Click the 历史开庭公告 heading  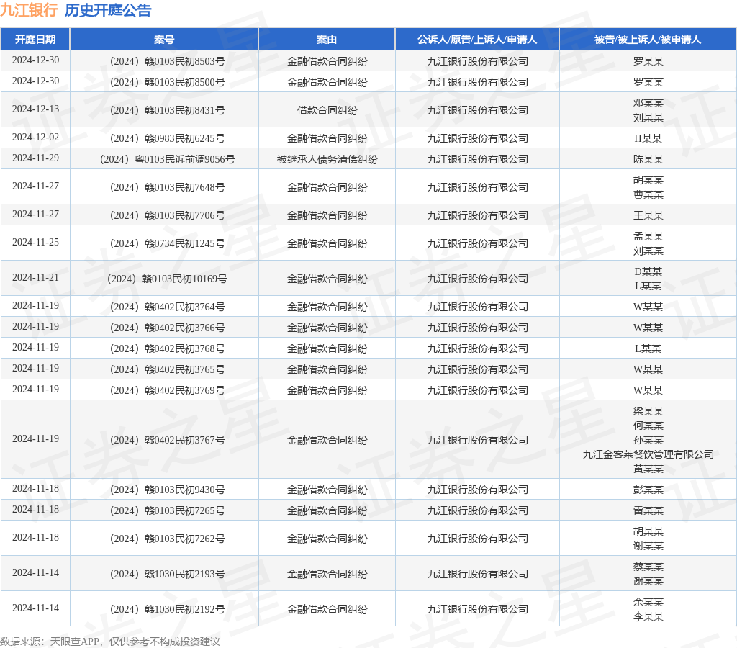(x=108, y=10)
